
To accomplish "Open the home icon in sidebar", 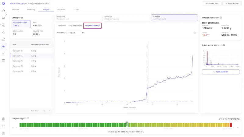I will pyautogui.click(x=3, y=11).
